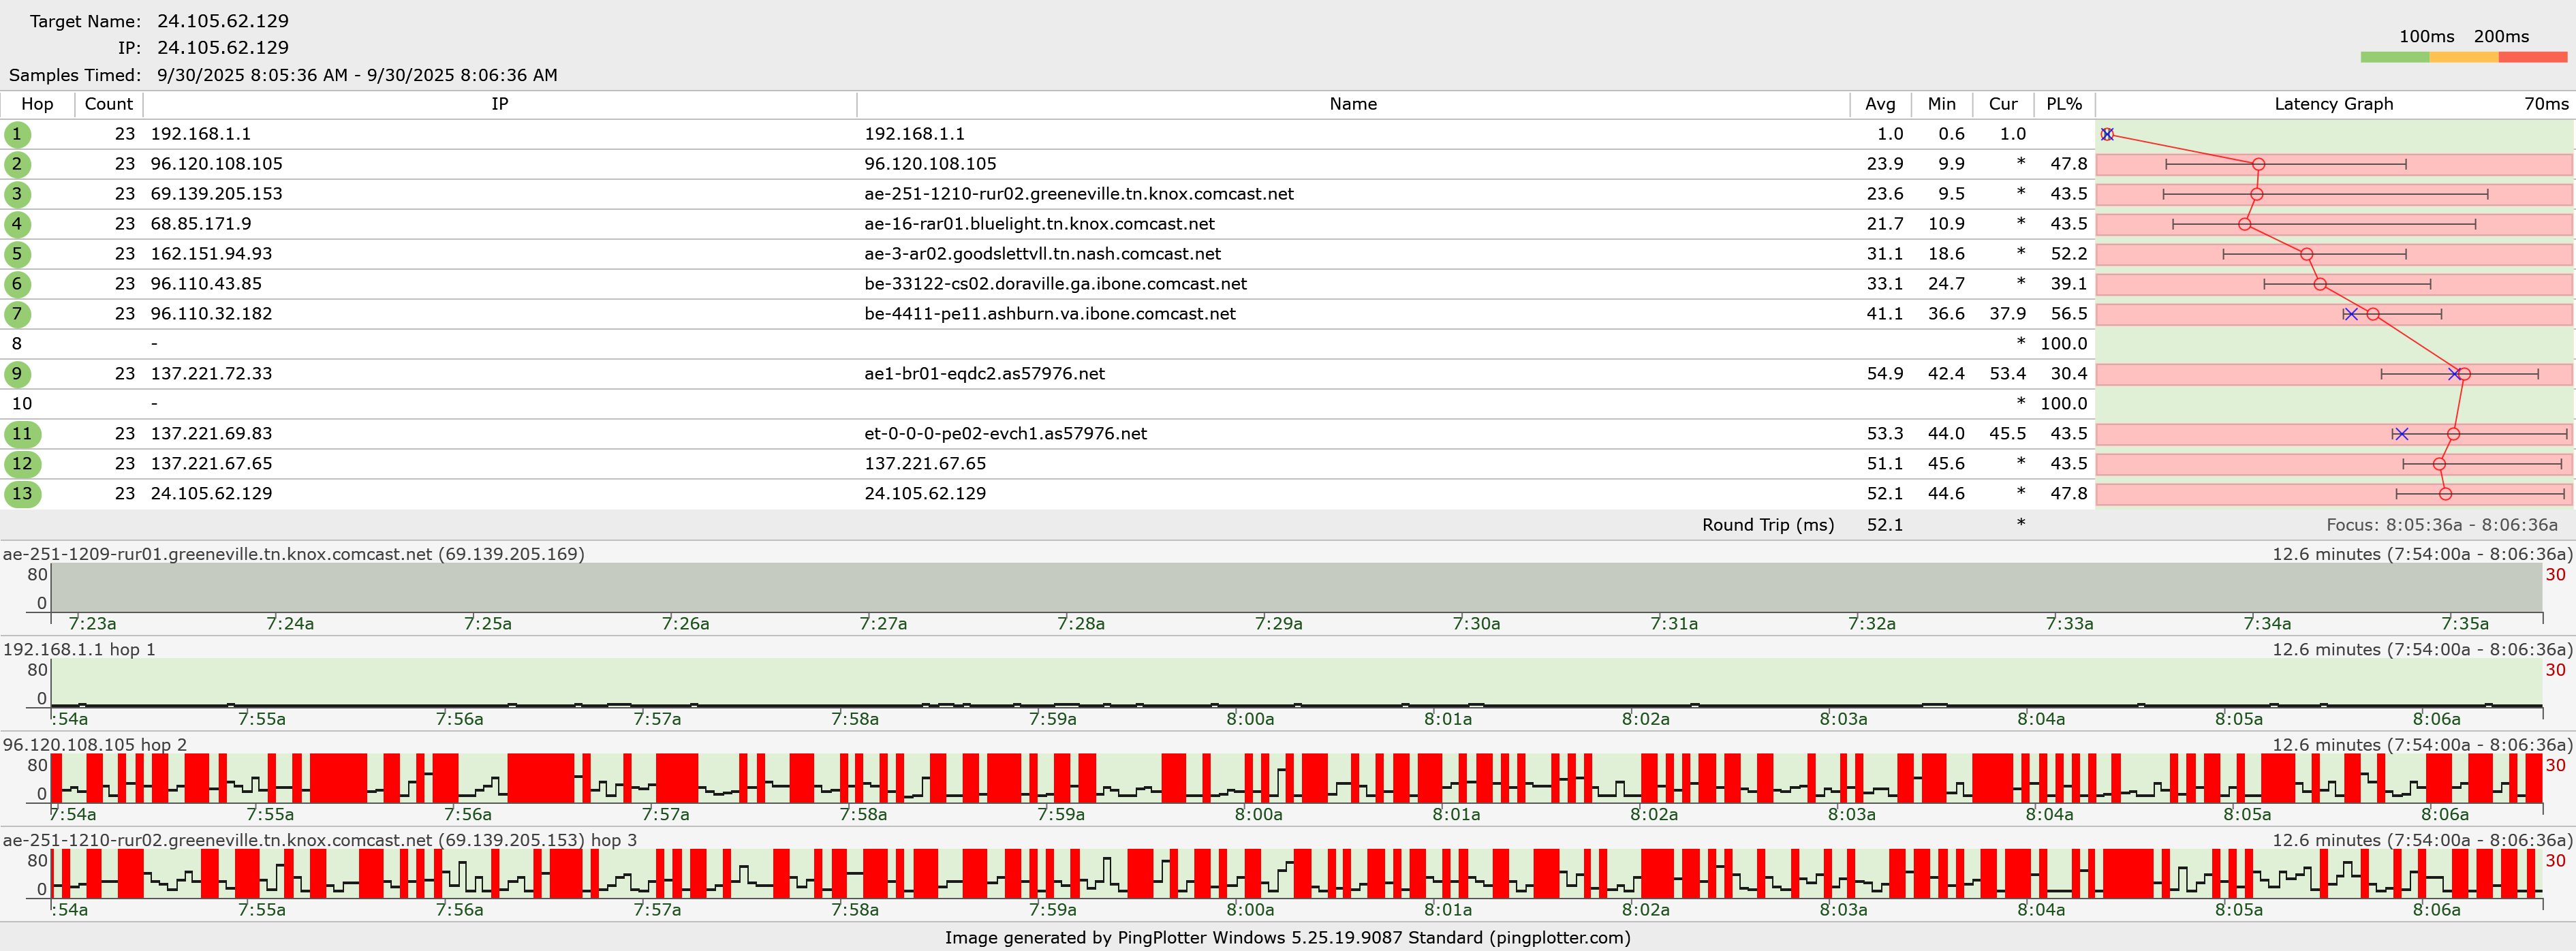Select the green hop 5 circle icon

point(17,254)
